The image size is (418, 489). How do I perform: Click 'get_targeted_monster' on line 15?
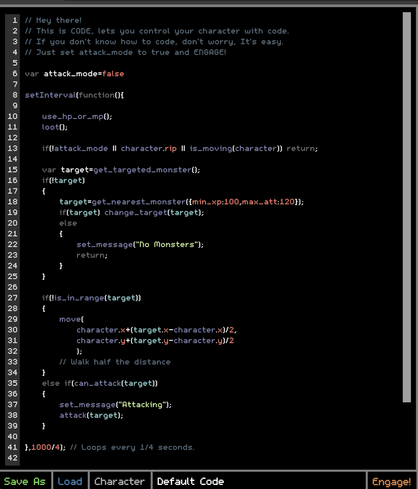(142, 170)
